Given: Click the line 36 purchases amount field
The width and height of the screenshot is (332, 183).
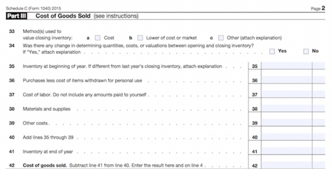Looking at the screenshot, I should pos(287,80).
